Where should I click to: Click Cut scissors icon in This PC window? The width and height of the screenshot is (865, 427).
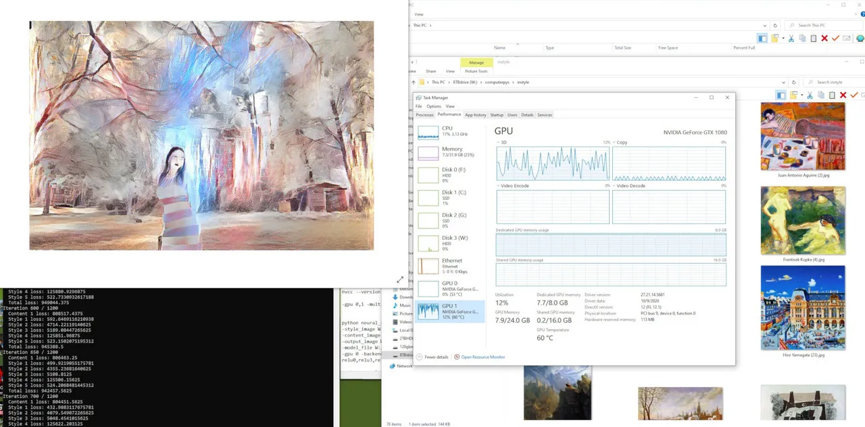point(791,39)
